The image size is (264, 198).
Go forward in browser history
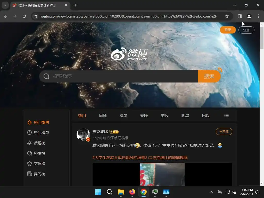15,16
